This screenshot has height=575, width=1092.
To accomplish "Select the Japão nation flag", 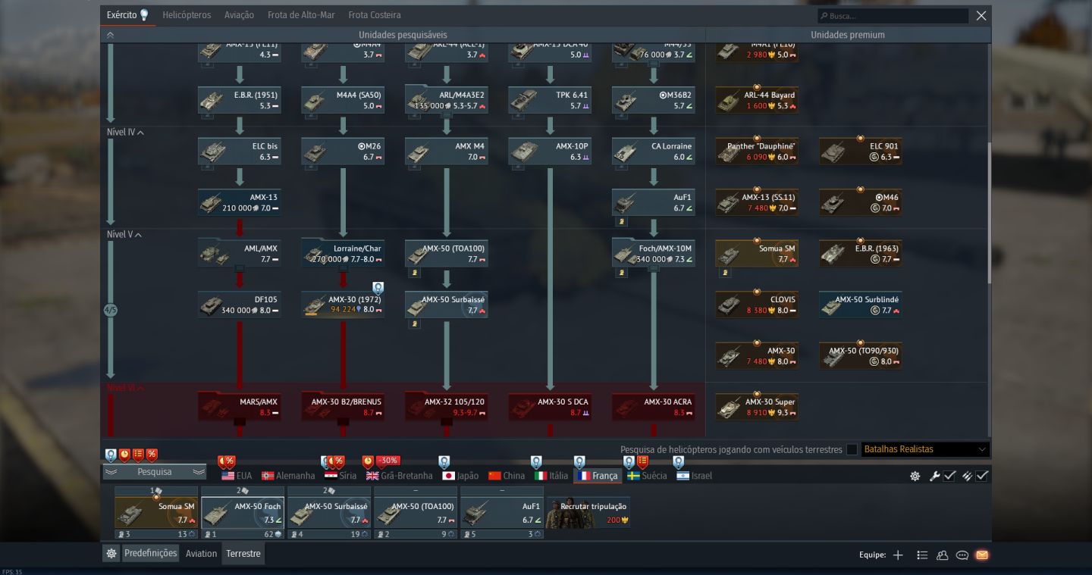I will coord(460,476).
